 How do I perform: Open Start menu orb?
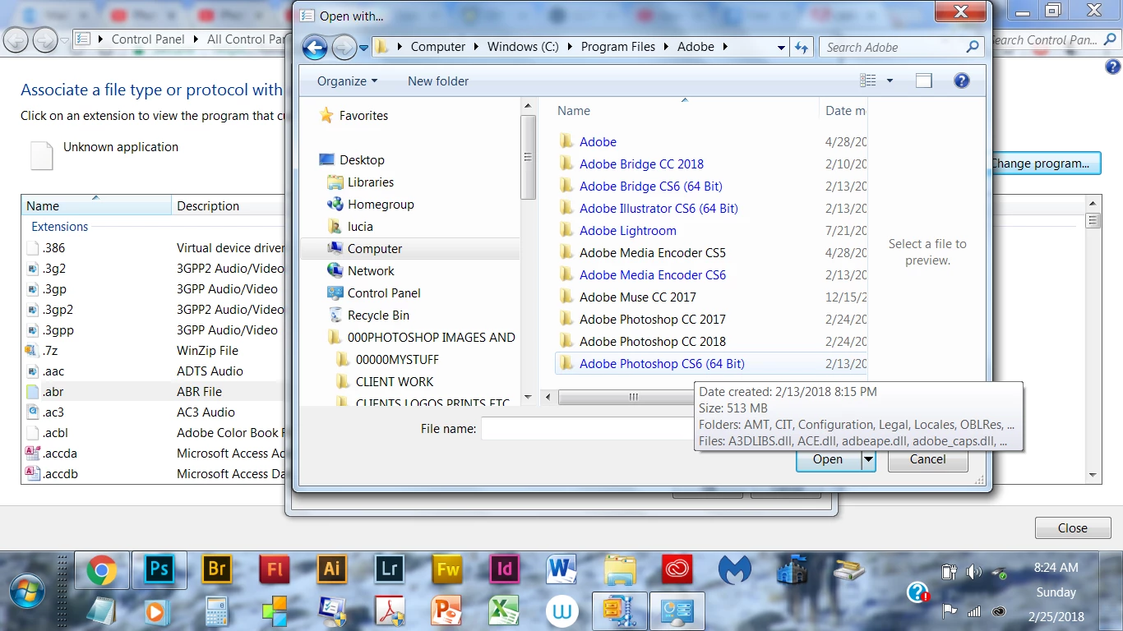tap(28, 592)
